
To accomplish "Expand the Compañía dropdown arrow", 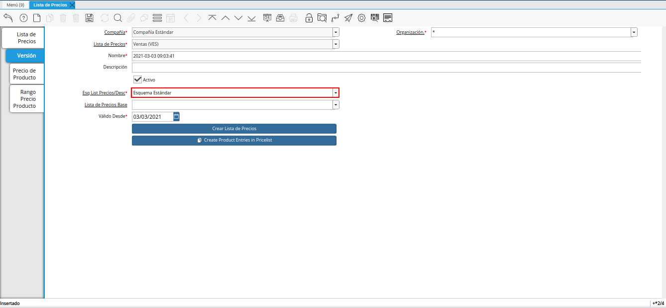I will tap(335, 32).
